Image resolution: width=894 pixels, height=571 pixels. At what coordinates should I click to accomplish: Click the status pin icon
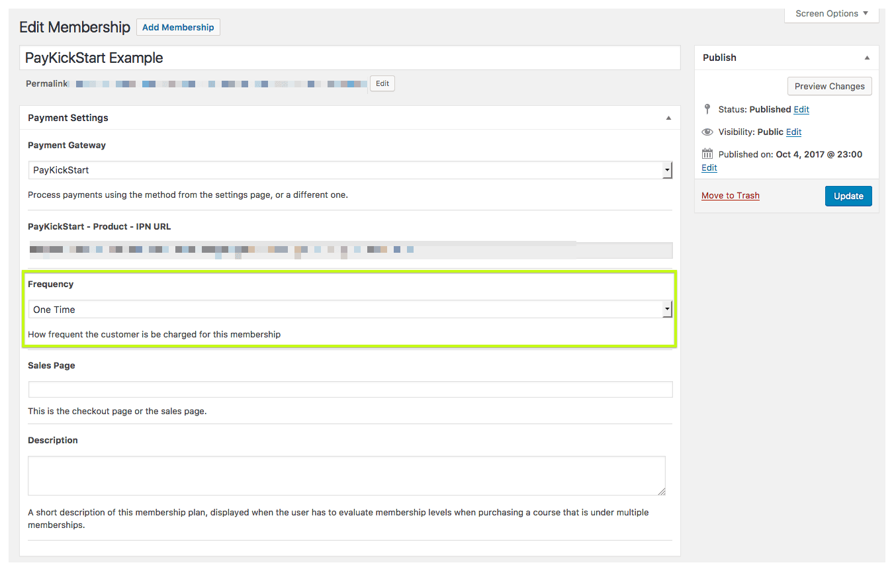707,109
